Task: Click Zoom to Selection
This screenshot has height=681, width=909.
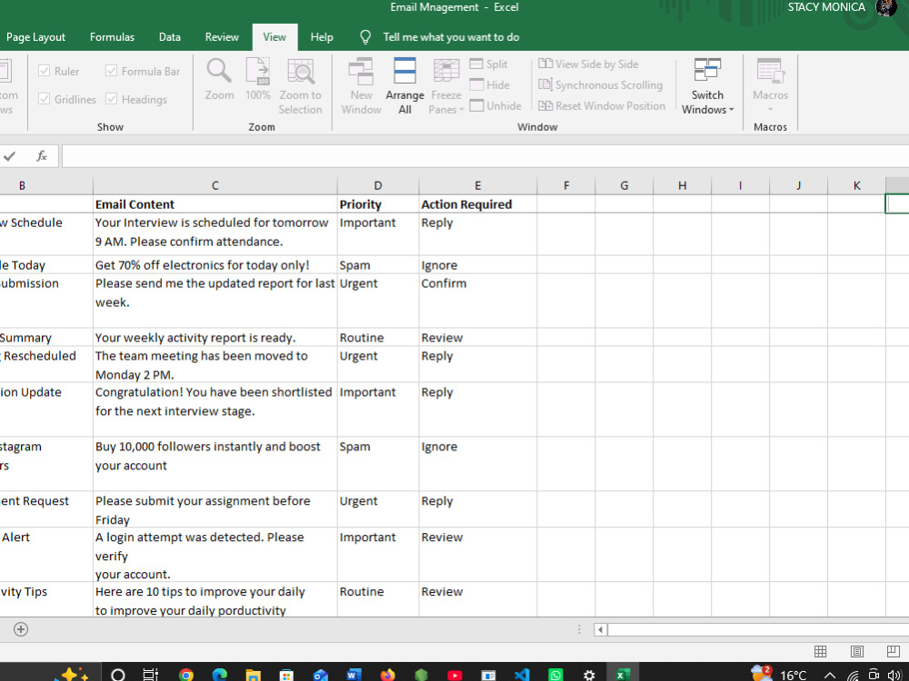Action: 300,86
